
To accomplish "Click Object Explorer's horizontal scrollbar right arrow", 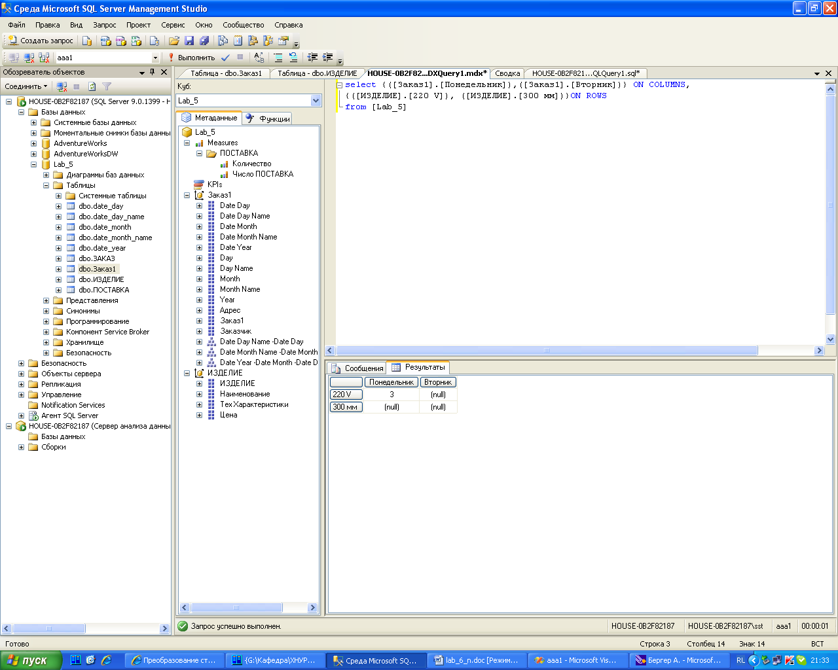I will click(164, 629).
